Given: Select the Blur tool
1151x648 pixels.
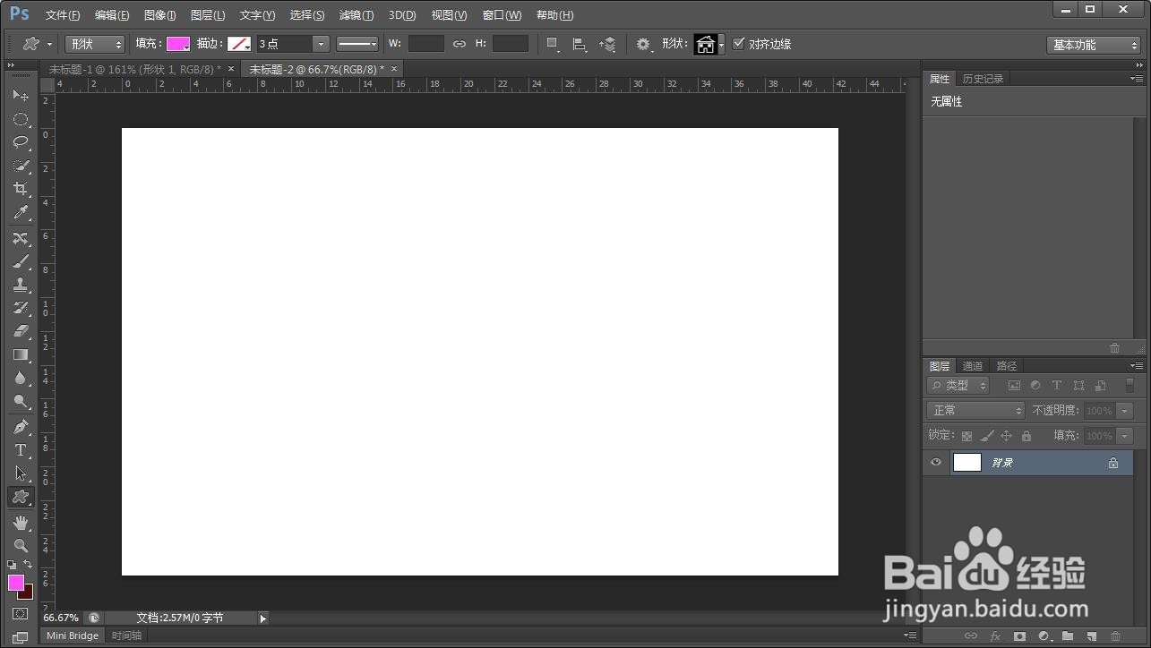Looking at the screenshot, I should [21, 378].
